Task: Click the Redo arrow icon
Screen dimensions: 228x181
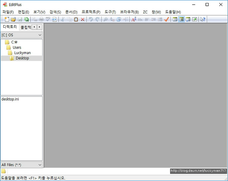Action: (x=97, y=19)
